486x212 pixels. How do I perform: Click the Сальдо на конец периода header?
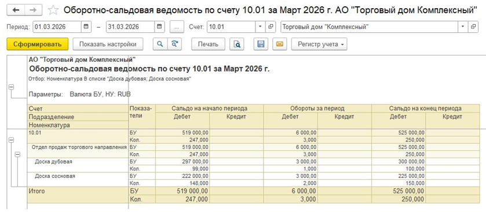click(426, 109)
